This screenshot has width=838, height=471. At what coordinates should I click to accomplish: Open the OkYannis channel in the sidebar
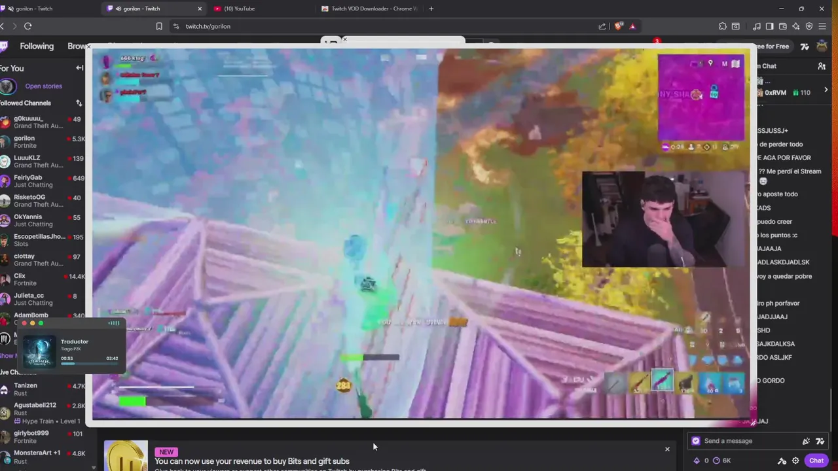point(42,220)
